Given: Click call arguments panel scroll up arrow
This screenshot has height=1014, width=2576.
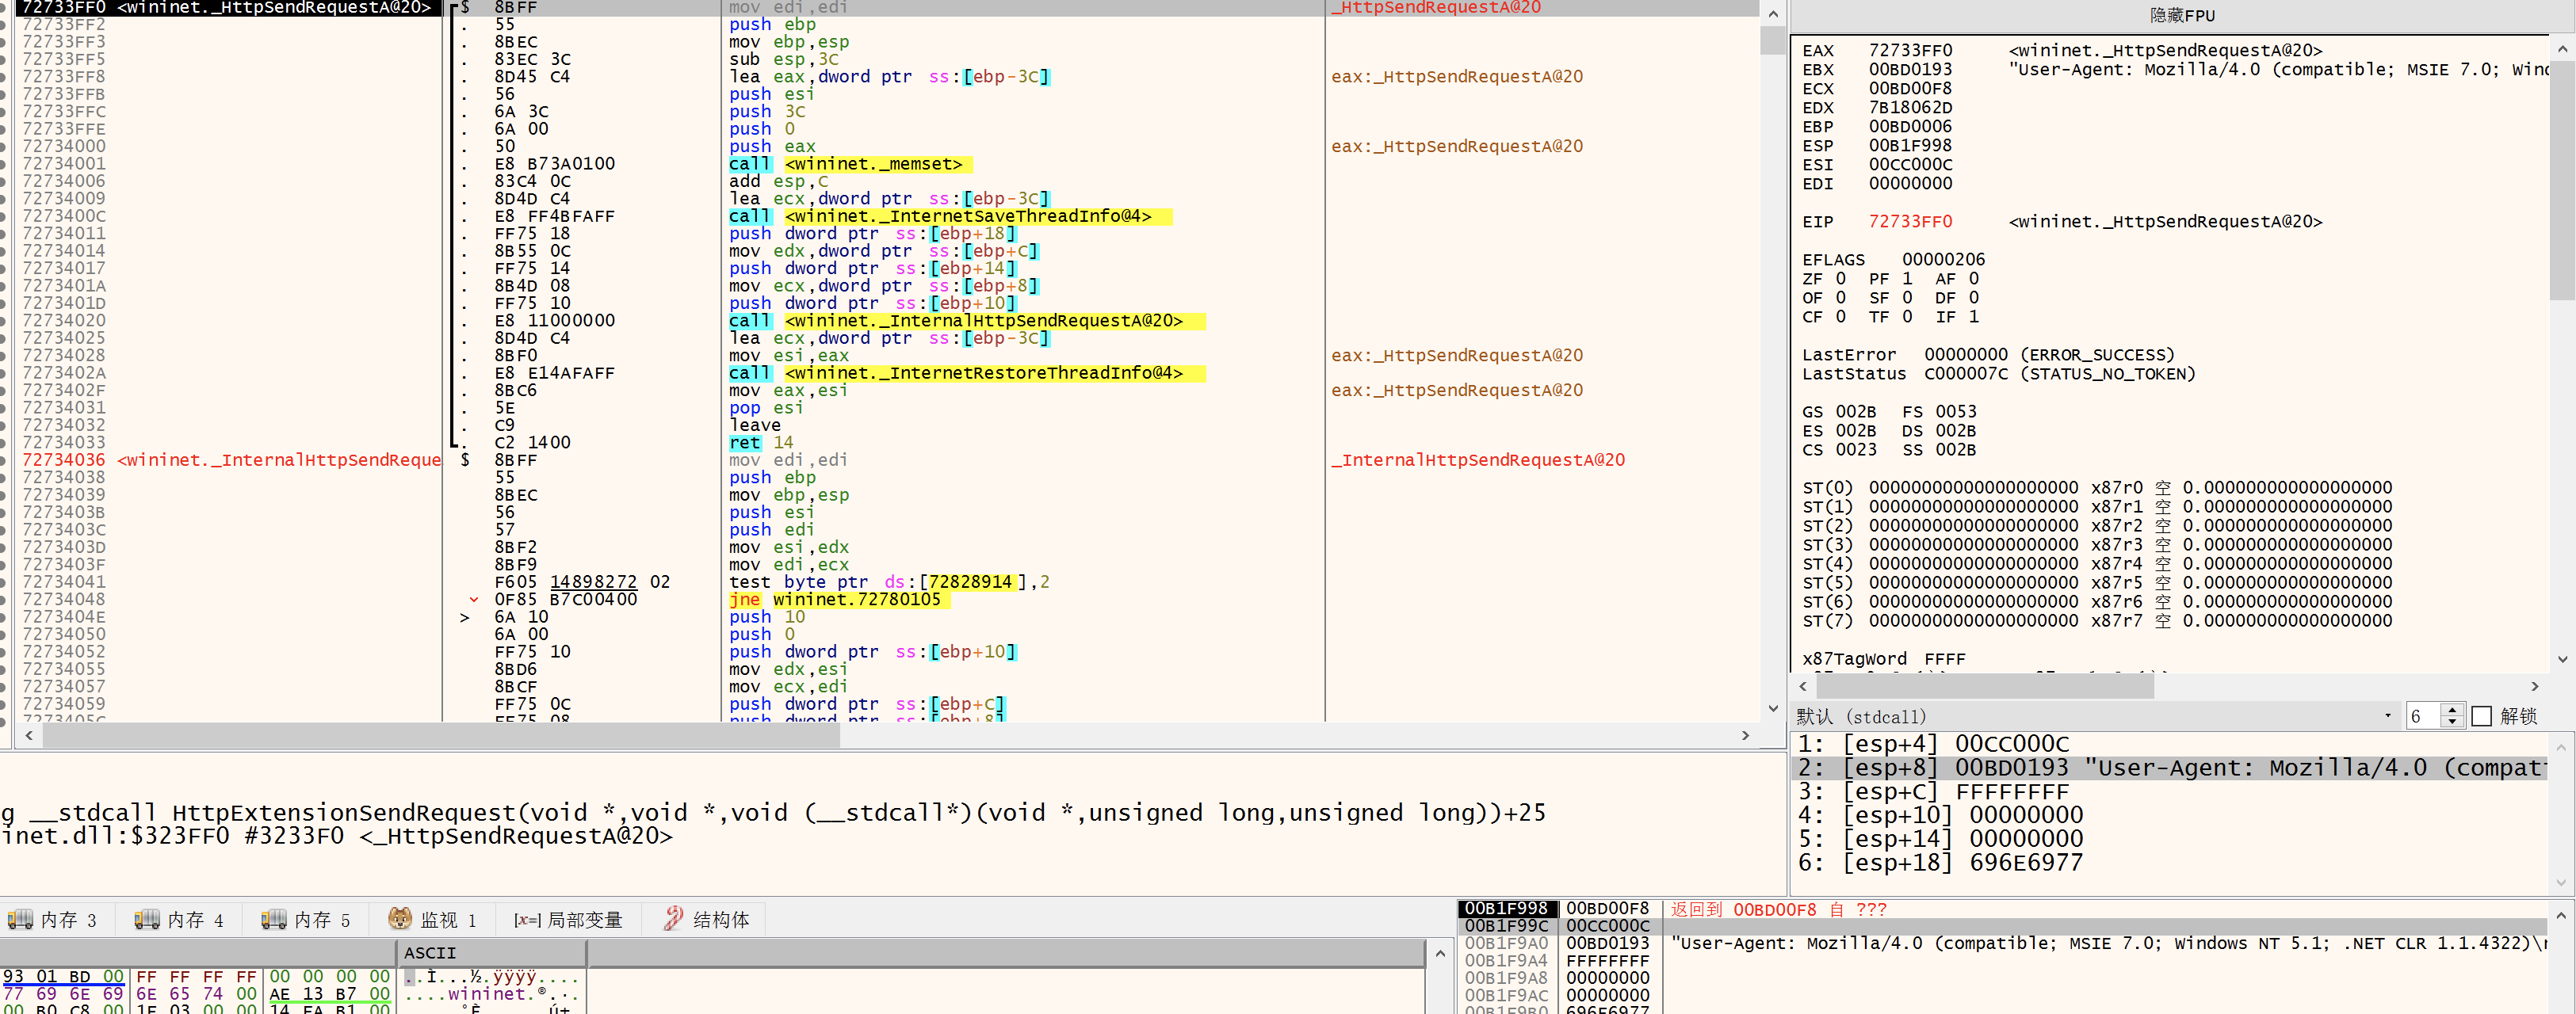Looking at the screenshot, I should pyautogui.click(x=2561, y=746).
